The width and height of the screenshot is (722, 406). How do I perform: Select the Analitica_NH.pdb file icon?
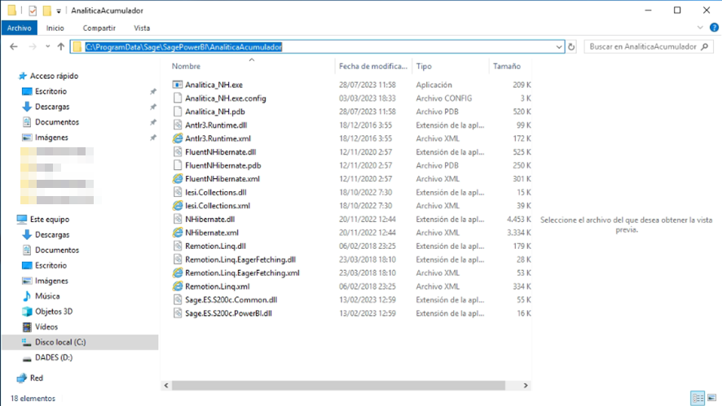pos(178,111)
